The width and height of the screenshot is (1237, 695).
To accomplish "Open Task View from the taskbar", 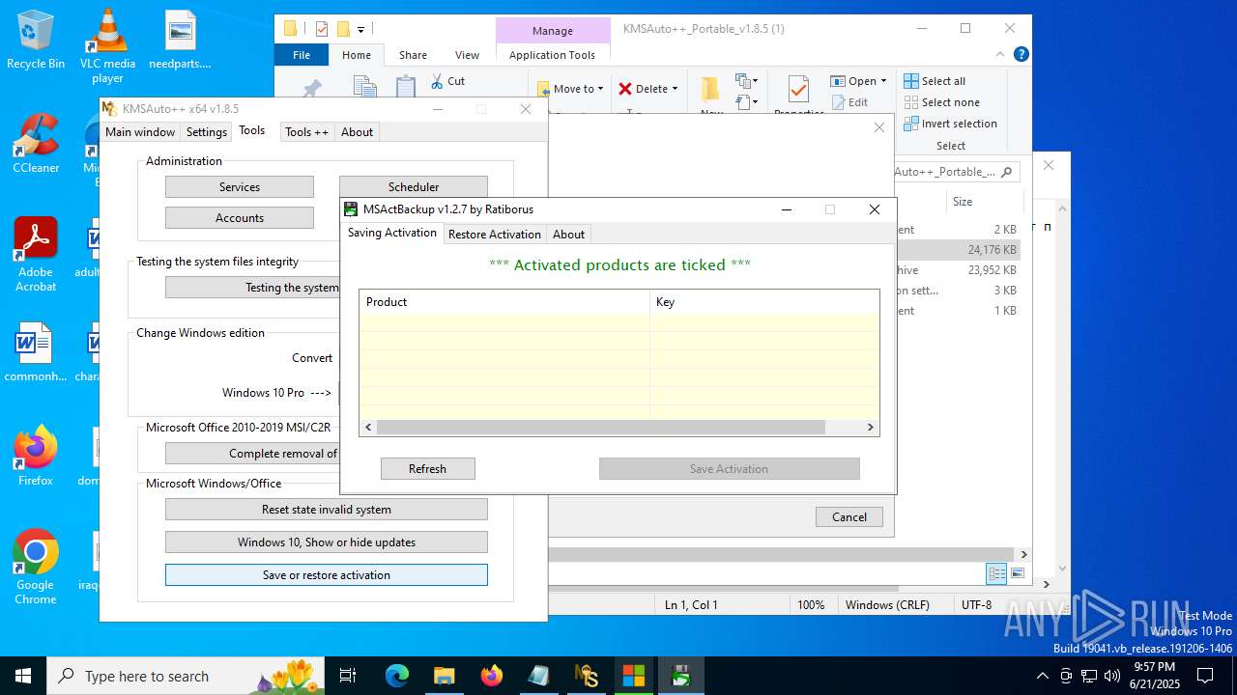I will pos(348,676).
